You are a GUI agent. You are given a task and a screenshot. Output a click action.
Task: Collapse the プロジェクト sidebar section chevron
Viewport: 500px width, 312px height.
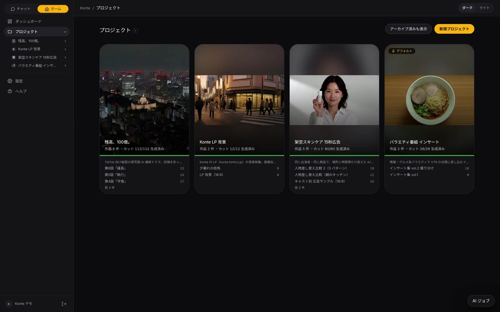click(65, 32)
